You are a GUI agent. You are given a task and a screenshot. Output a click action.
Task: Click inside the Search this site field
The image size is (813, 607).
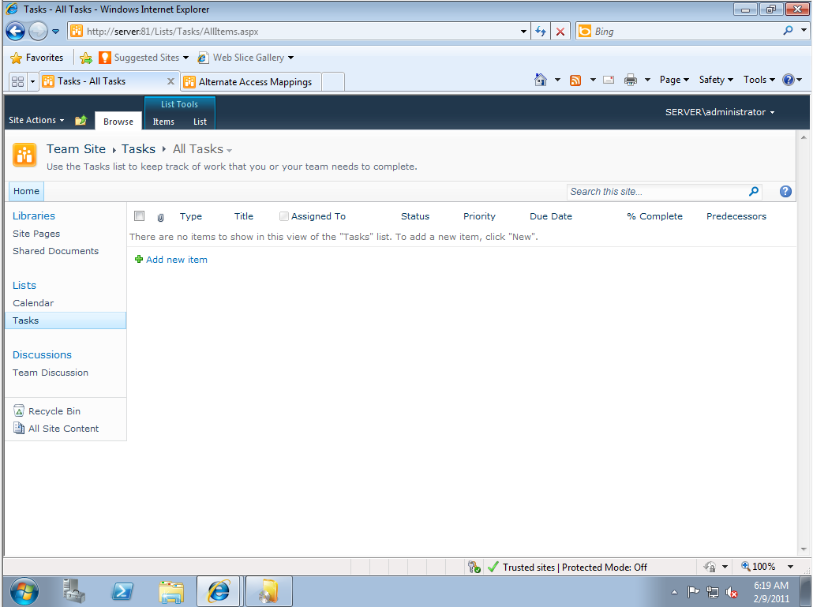click(x=655, y=191)
